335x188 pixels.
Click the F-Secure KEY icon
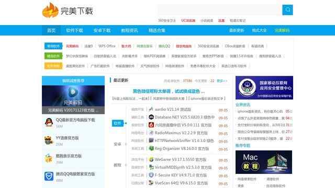(x=151, y=175)
